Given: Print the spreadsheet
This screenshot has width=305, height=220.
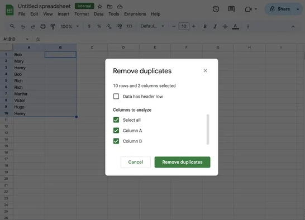Looking at the screenshot, I should pyautogui.click(x=43, y=26).
